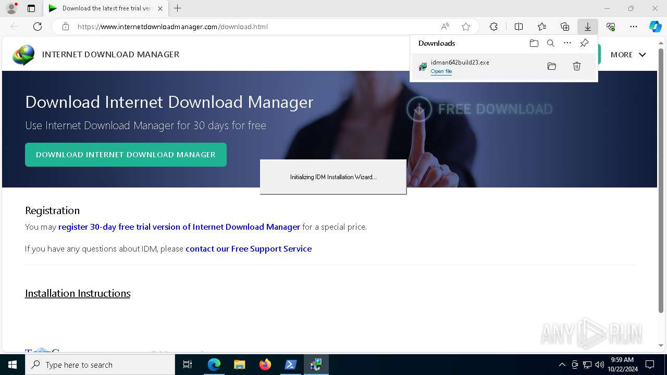This screenshot has height=375, width=667.
Task: Open Extensions puzzle icon
Action: pyautogui.click(x=493, y=27)
